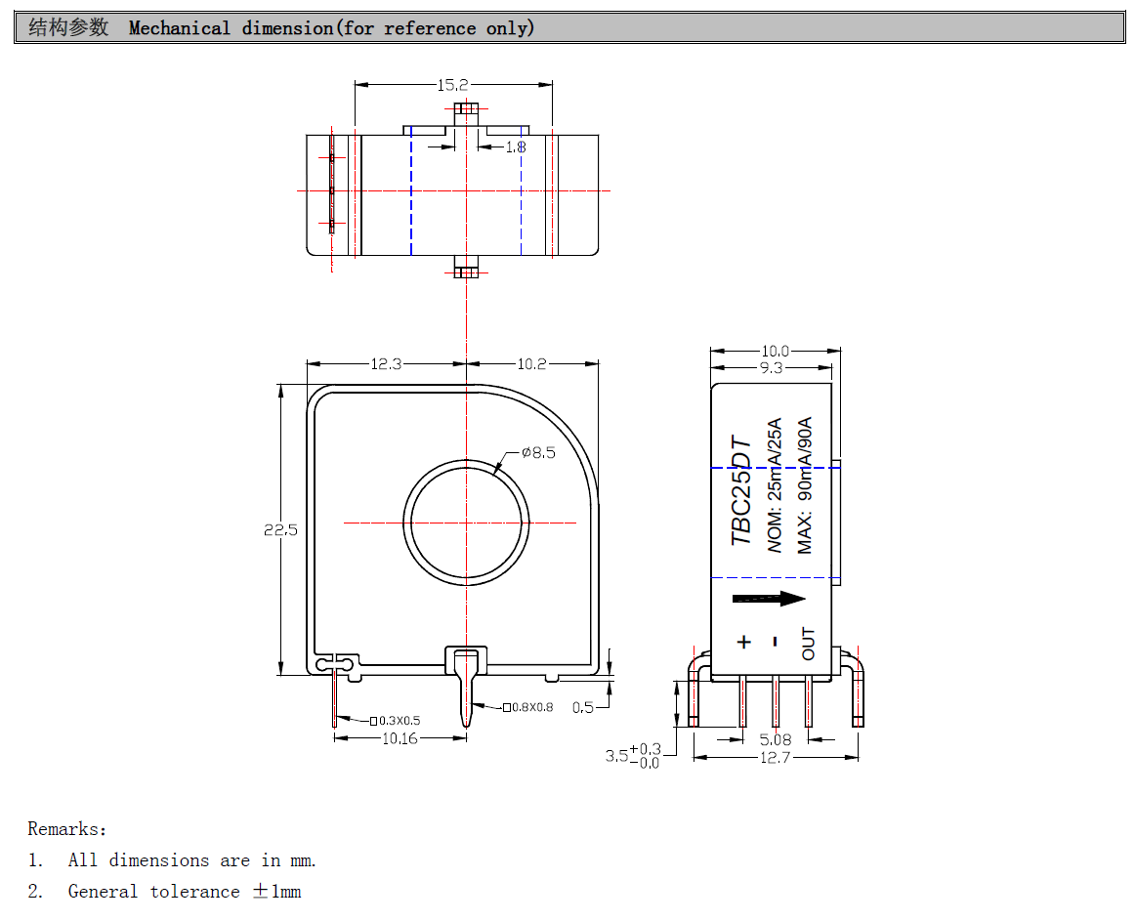The width and height of the screenshot is (1136, 921).
Task: Select the 15.2 width dimension
Action: click(x=452, y=86)
